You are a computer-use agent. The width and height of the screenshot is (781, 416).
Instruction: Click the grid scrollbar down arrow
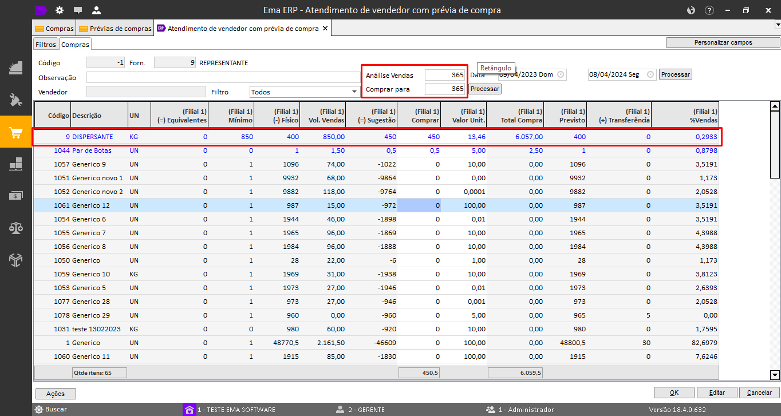(x=775, y=375)
